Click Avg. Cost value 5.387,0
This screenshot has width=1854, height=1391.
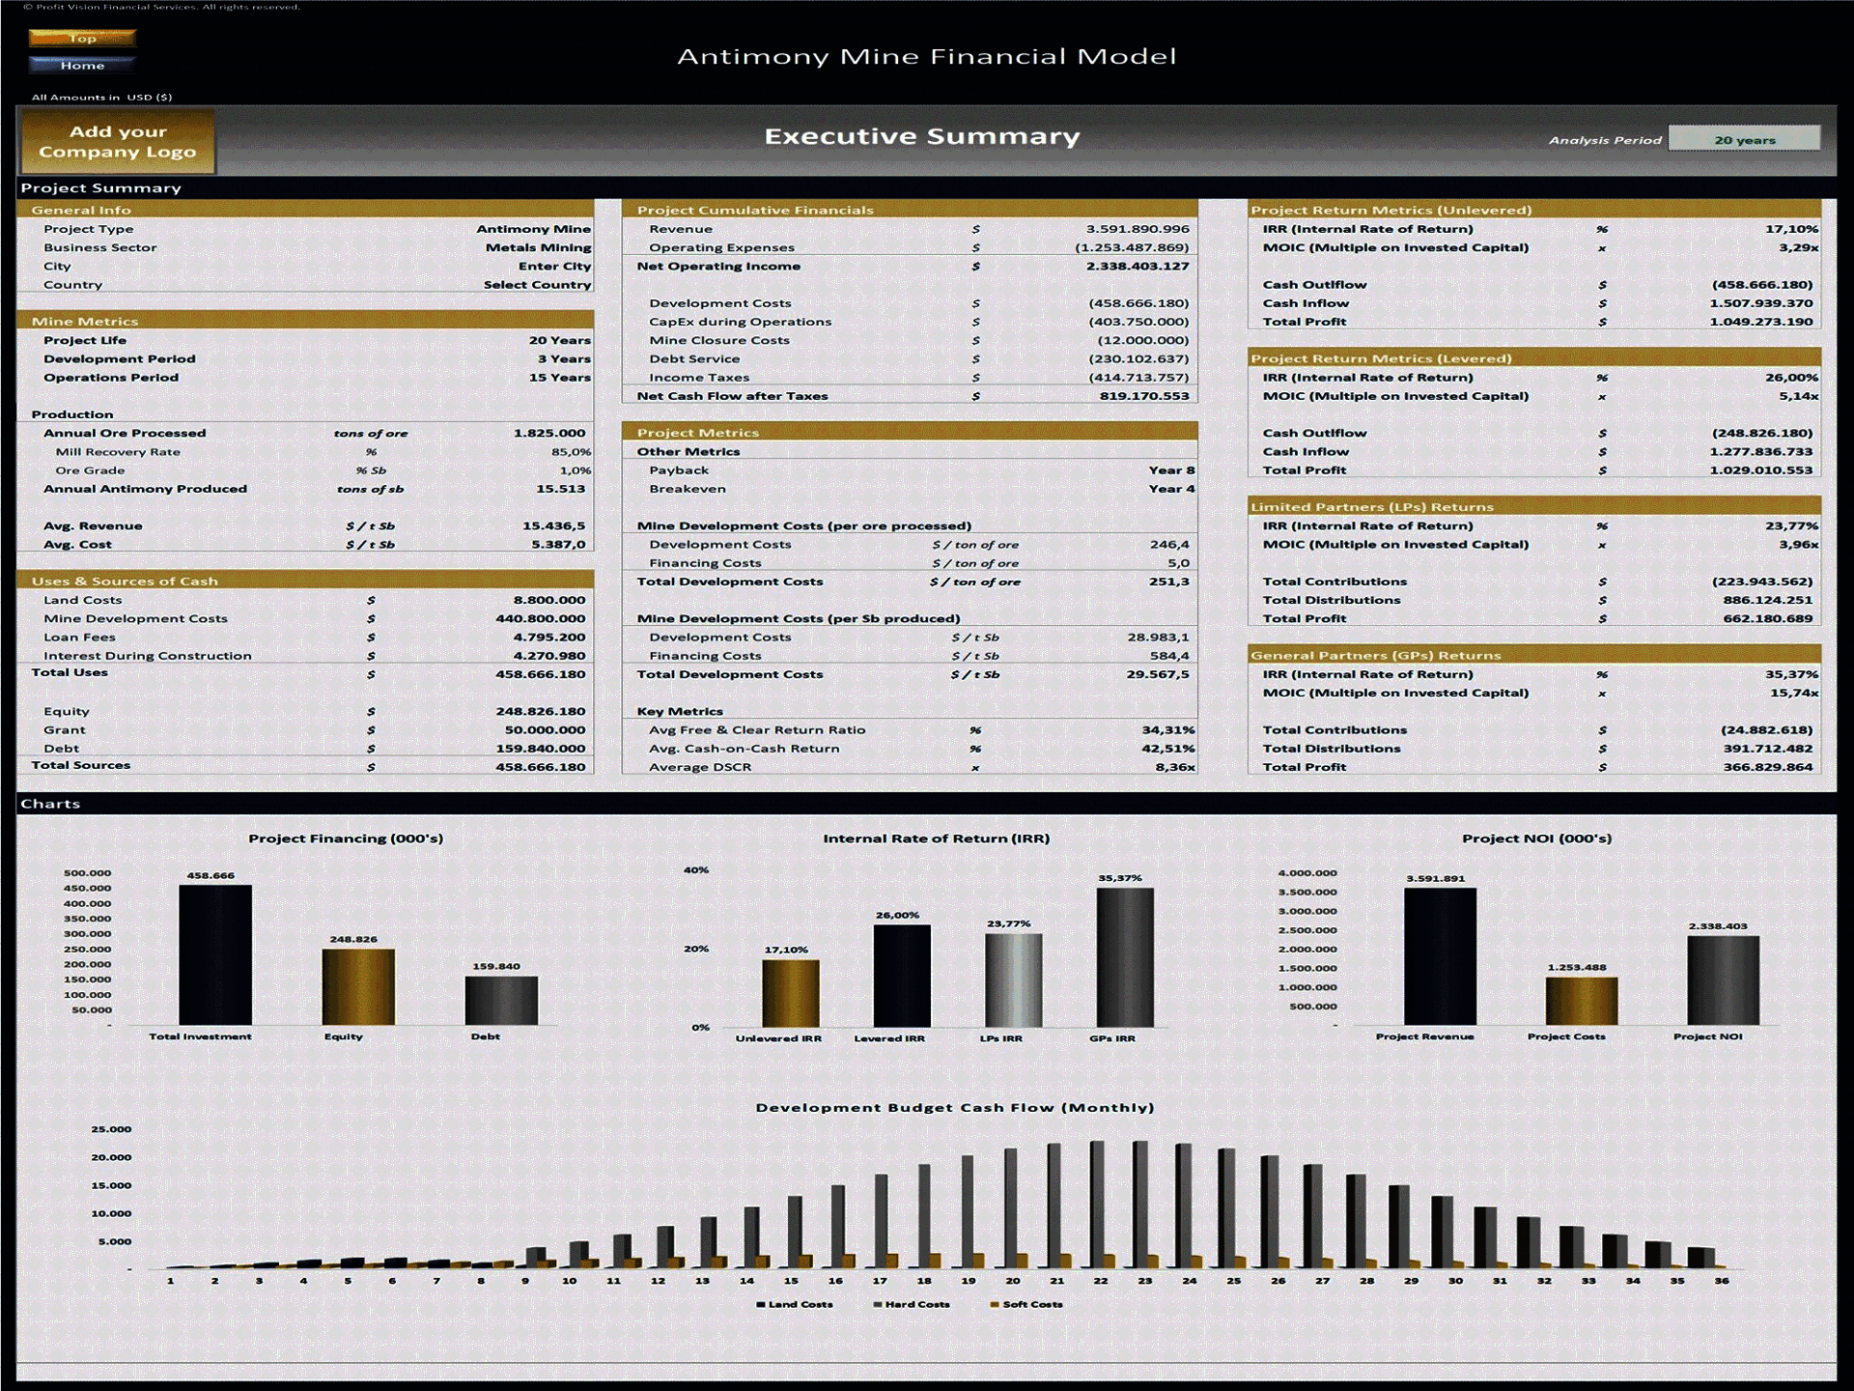point(558,544)
